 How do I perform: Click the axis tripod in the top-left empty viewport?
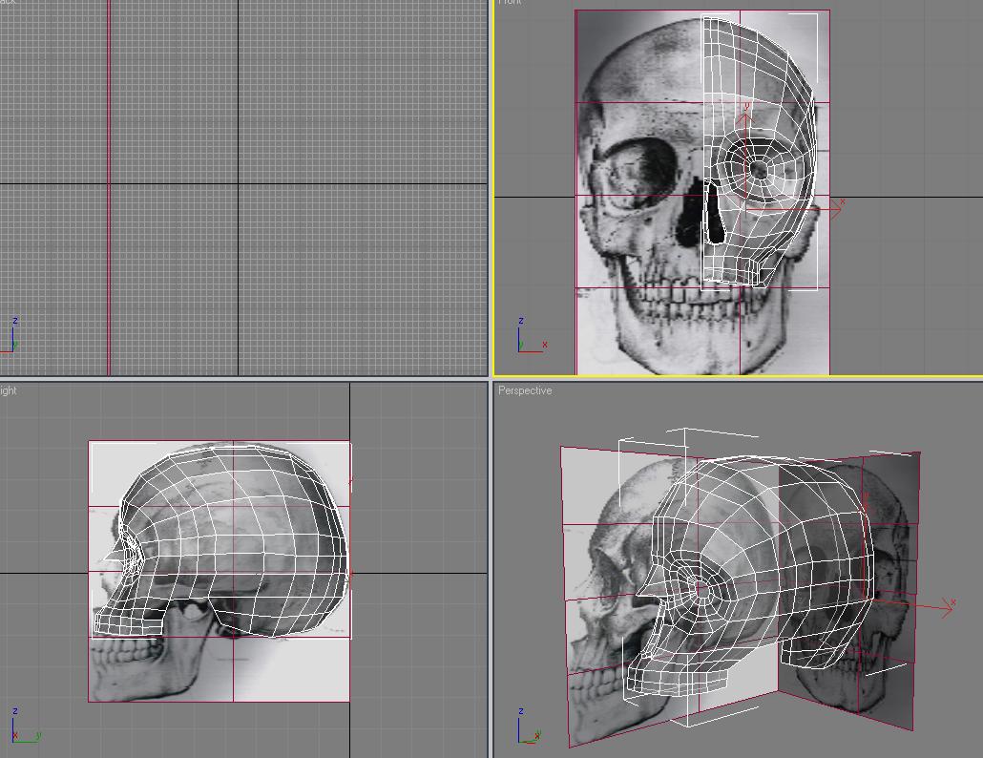click(10, 334)
